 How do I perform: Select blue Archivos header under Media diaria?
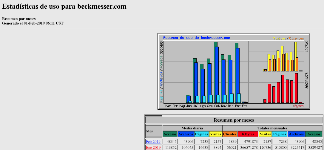tap(186, 134)
